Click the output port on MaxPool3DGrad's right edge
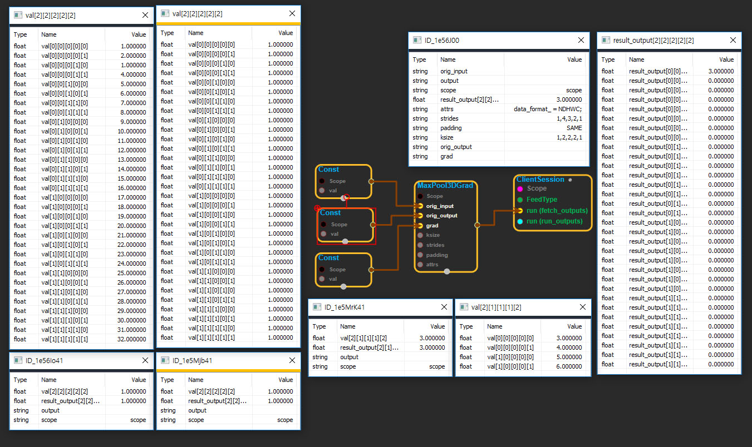This screenshot has width=752, height=447. (x=477, y=225)
